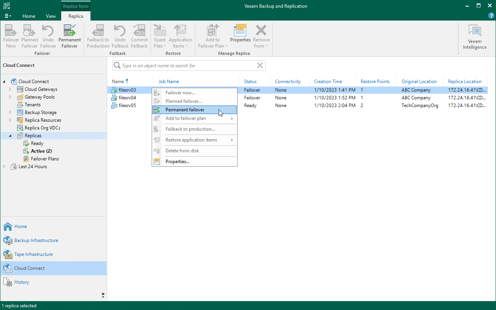The image size is (496, 310).
Task: Open the Remove from dropdown
Action: coord(262,36)
